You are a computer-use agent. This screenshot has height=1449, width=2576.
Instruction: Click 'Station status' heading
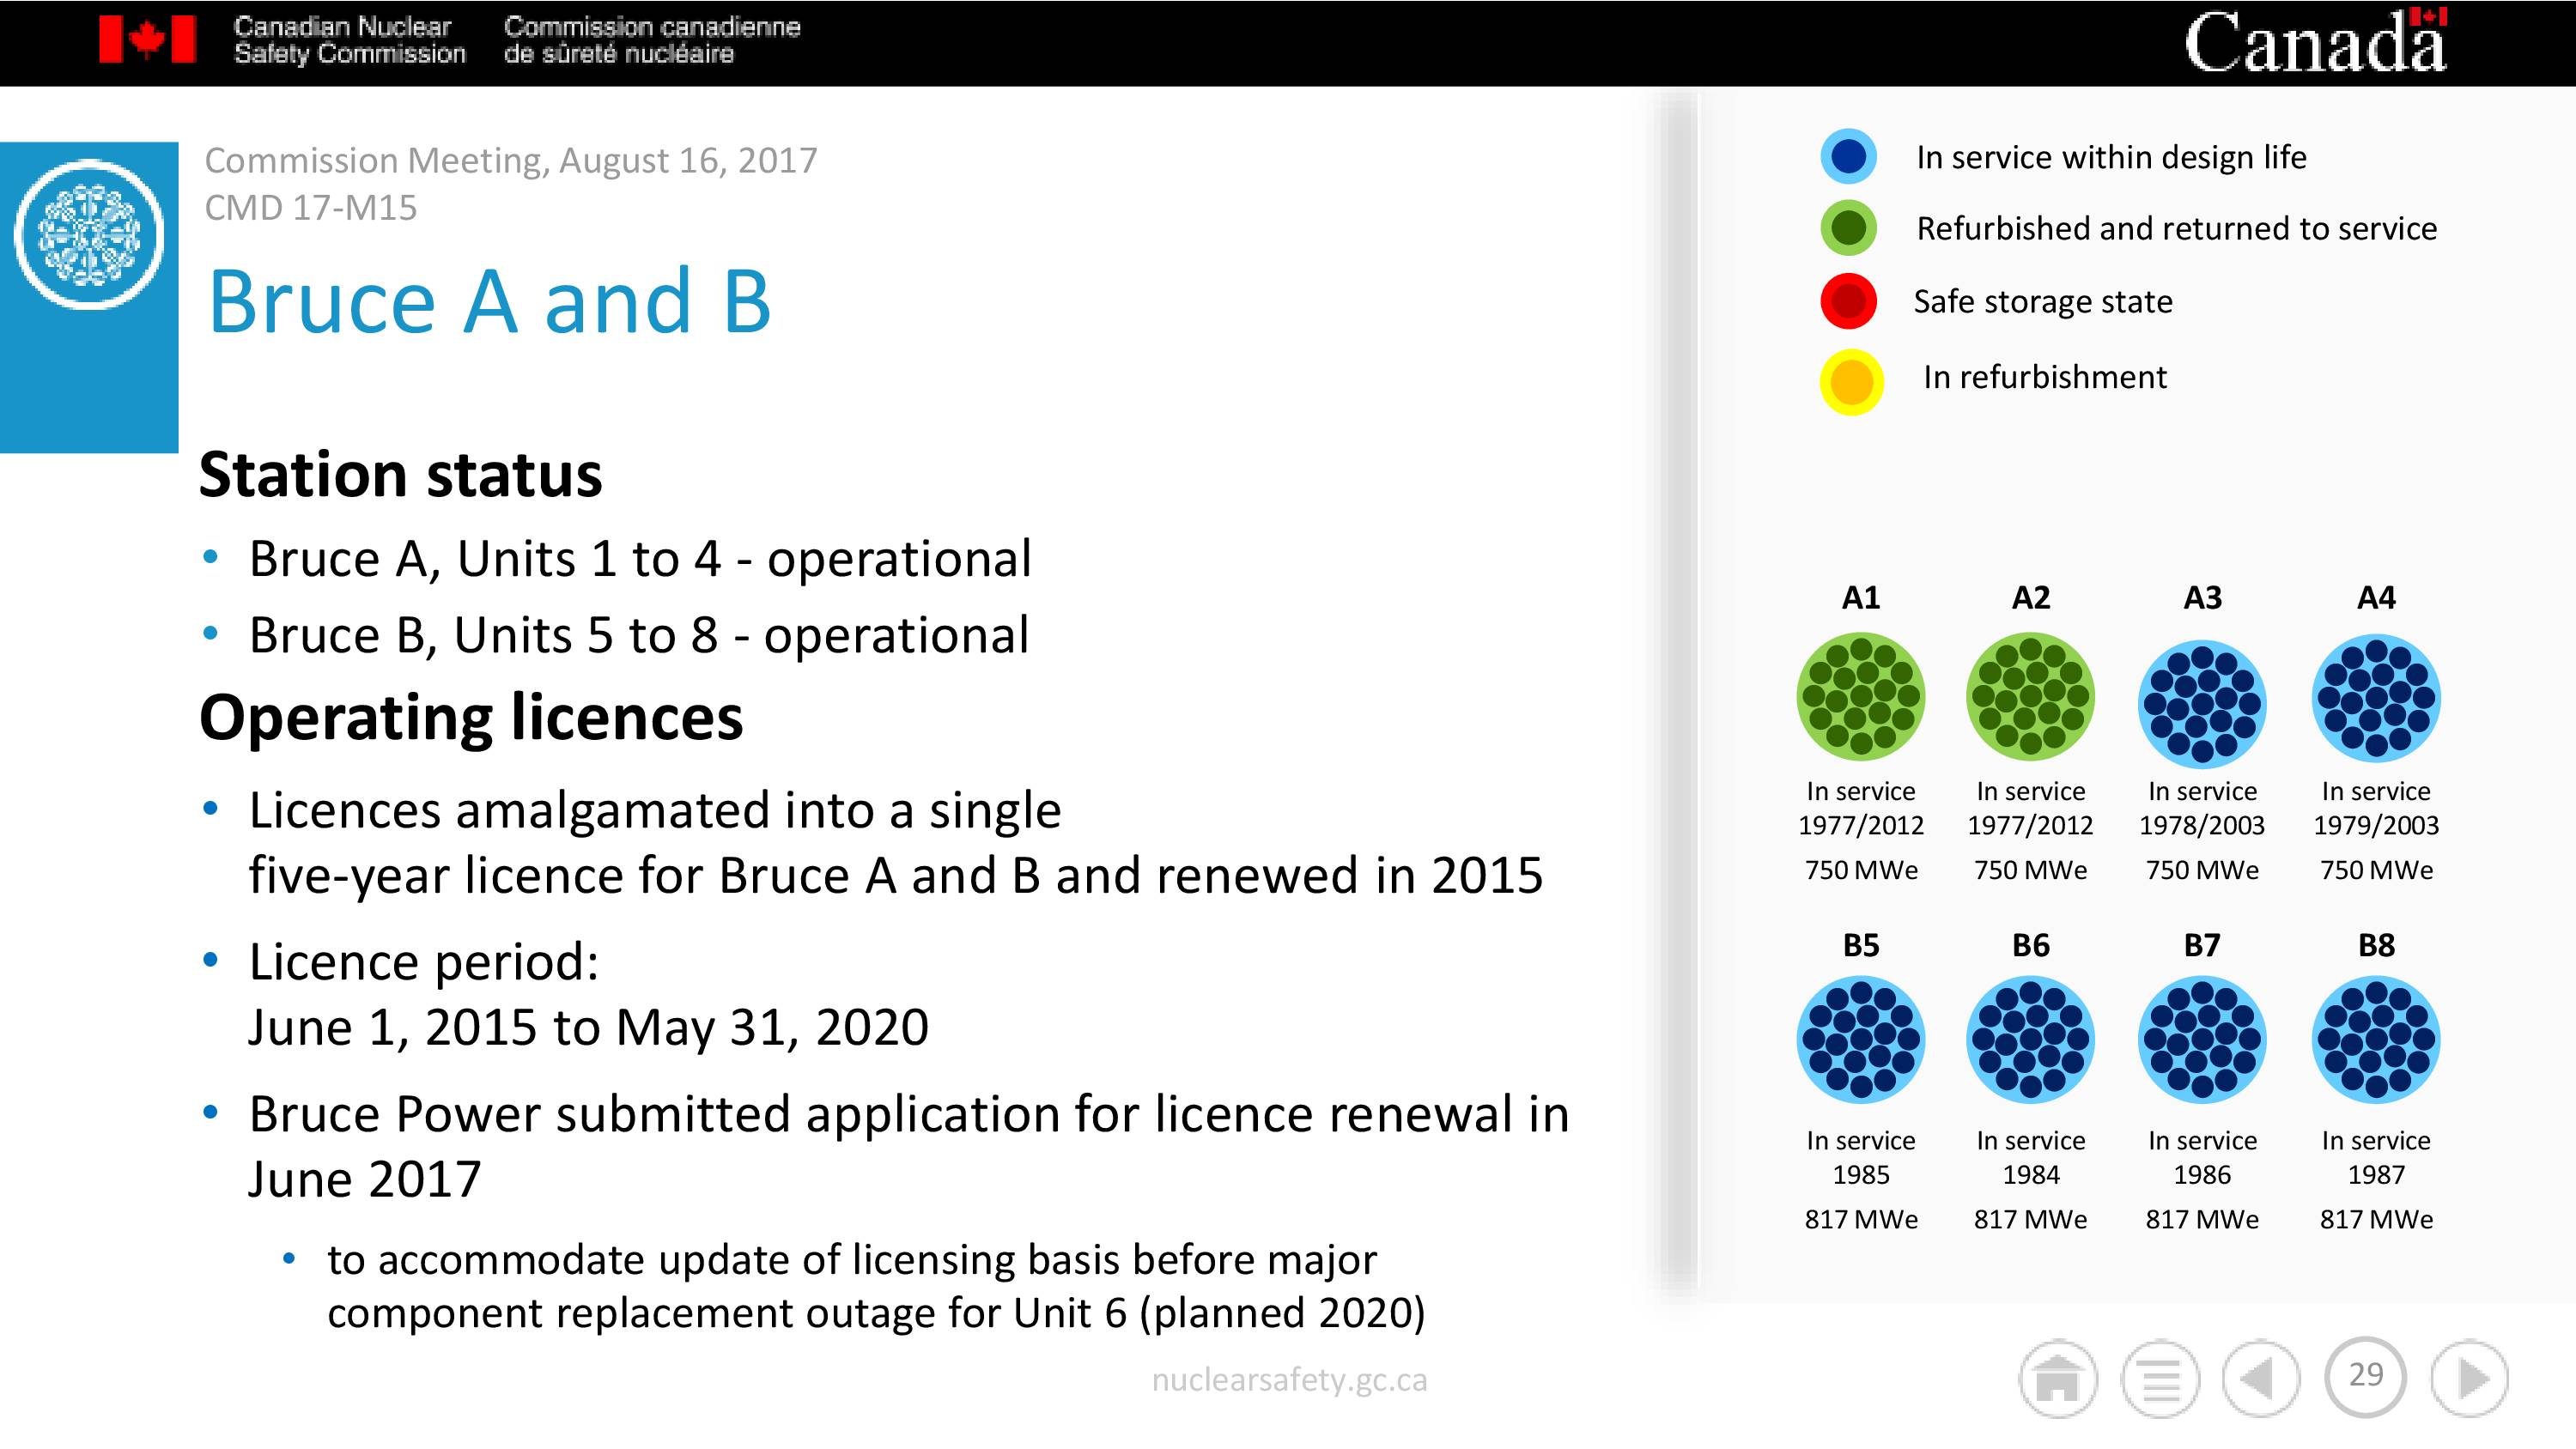pyautogui.click(x=401, y=474)
